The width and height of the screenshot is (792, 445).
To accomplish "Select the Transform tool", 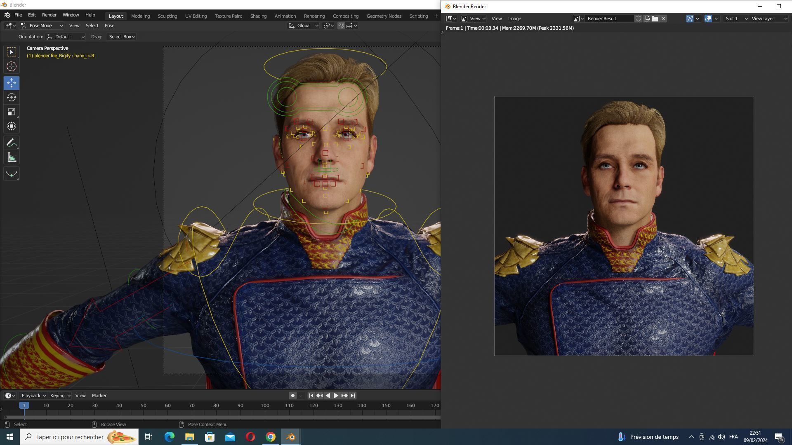I will (12, 126).
